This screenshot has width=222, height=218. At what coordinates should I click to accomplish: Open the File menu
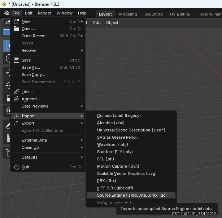click(16, 13)
